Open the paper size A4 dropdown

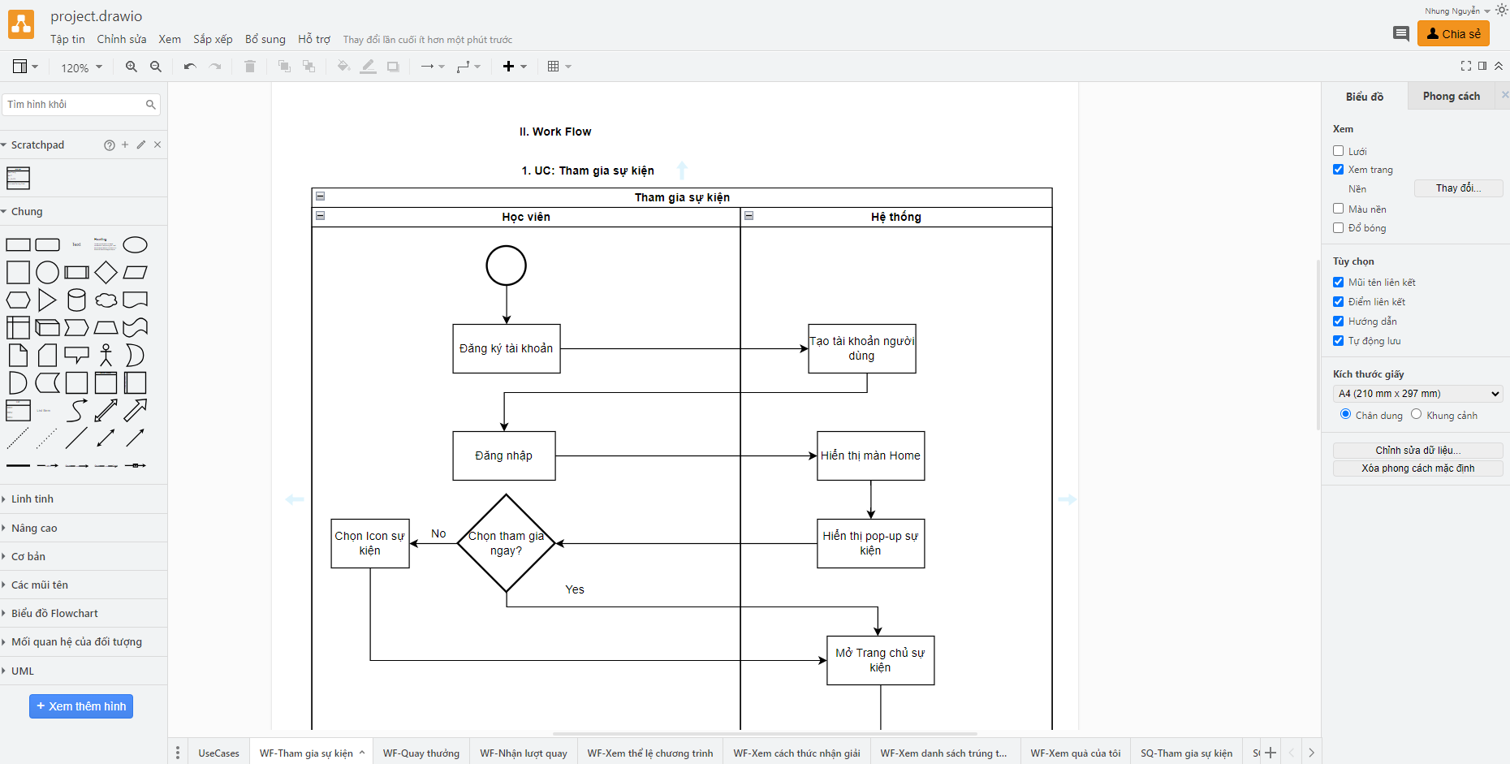(x=1417, y=394)
